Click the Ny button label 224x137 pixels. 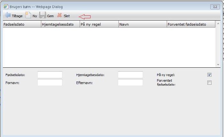tap(35, 16)
